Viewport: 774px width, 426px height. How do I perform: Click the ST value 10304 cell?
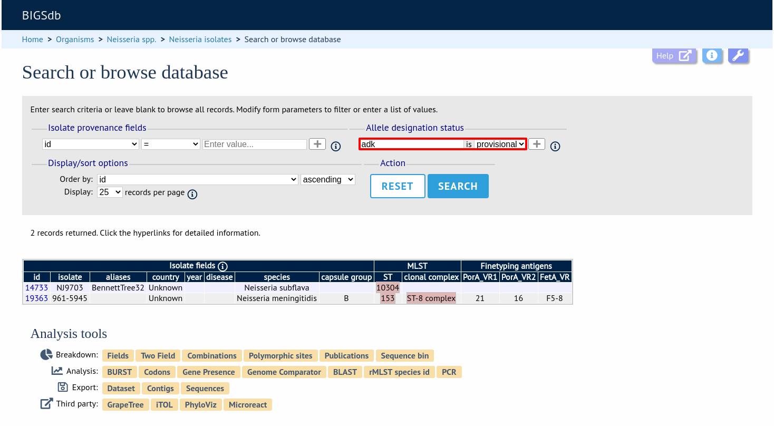[388, 288]
